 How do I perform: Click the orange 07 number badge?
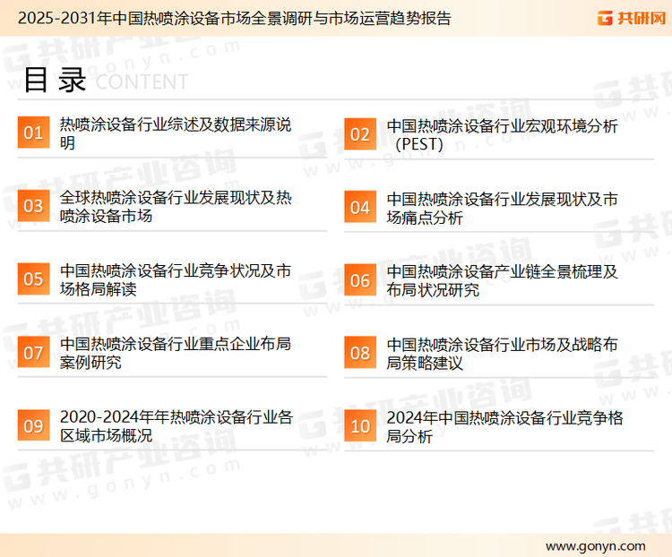tap(33, 352)
